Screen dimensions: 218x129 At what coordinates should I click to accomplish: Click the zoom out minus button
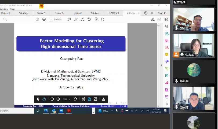[x=52, y=99]
